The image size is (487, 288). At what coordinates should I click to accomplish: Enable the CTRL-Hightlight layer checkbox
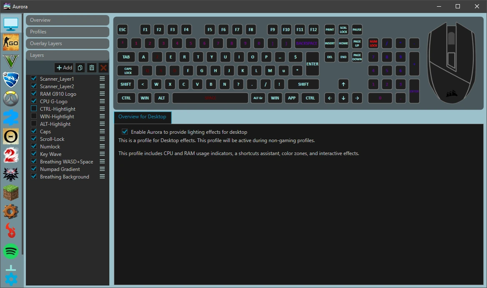point(34,109)
